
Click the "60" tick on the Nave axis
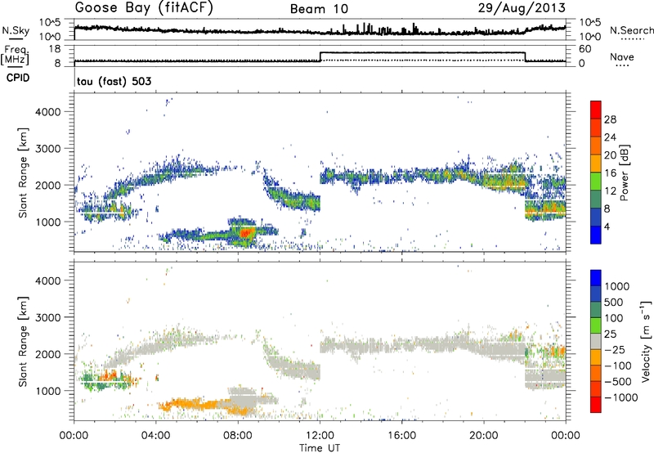[x=585, y=49]
